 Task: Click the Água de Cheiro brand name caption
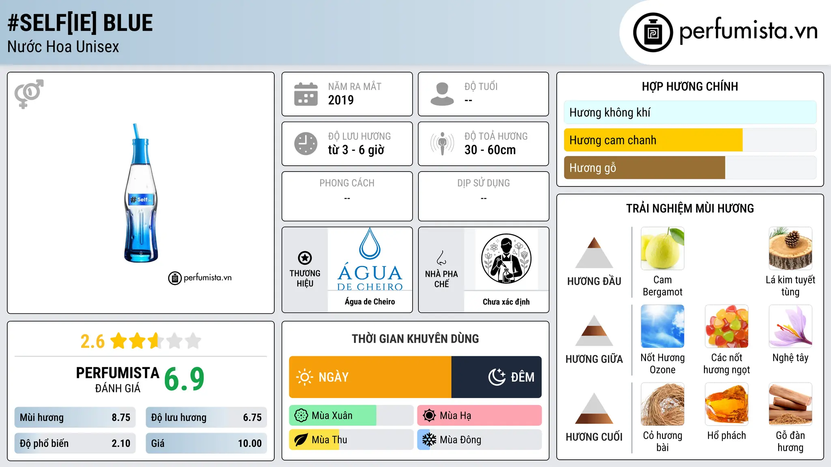pos(370,302)
